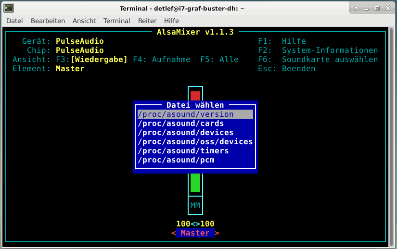Minimize the terminal window
The image size is (397, 249).
click(366, 8)
